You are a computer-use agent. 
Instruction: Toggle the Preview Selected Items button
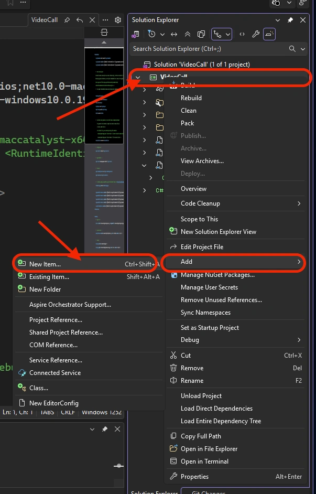[269, 34]
